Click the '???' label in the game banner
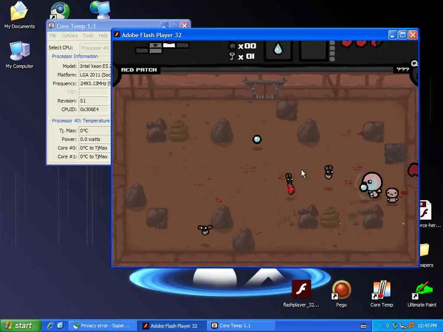This screenshot has width=443, height=332. coord(403,70)
